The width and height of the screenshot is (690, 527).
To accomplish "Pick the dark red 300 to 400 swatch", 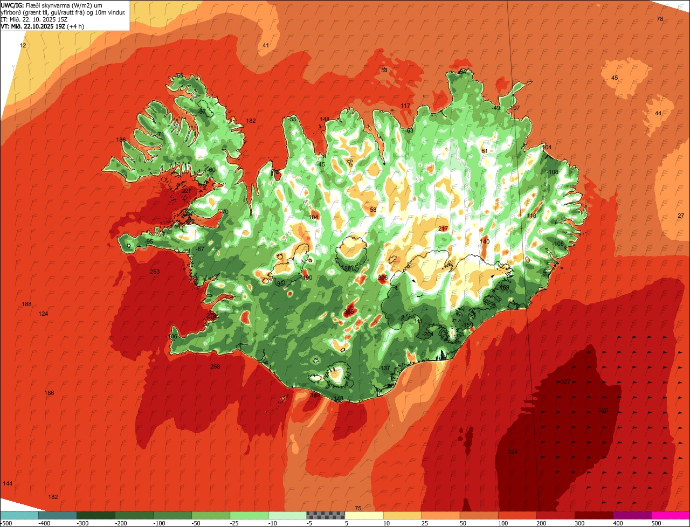I will pos(594,515).
